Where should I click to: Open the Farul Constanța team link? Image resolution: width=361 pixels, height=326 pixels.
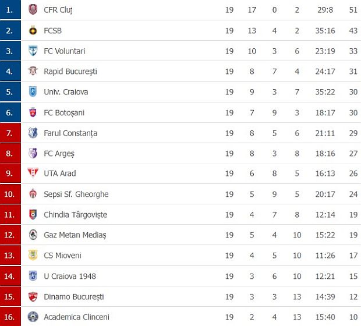click(70, 133)
